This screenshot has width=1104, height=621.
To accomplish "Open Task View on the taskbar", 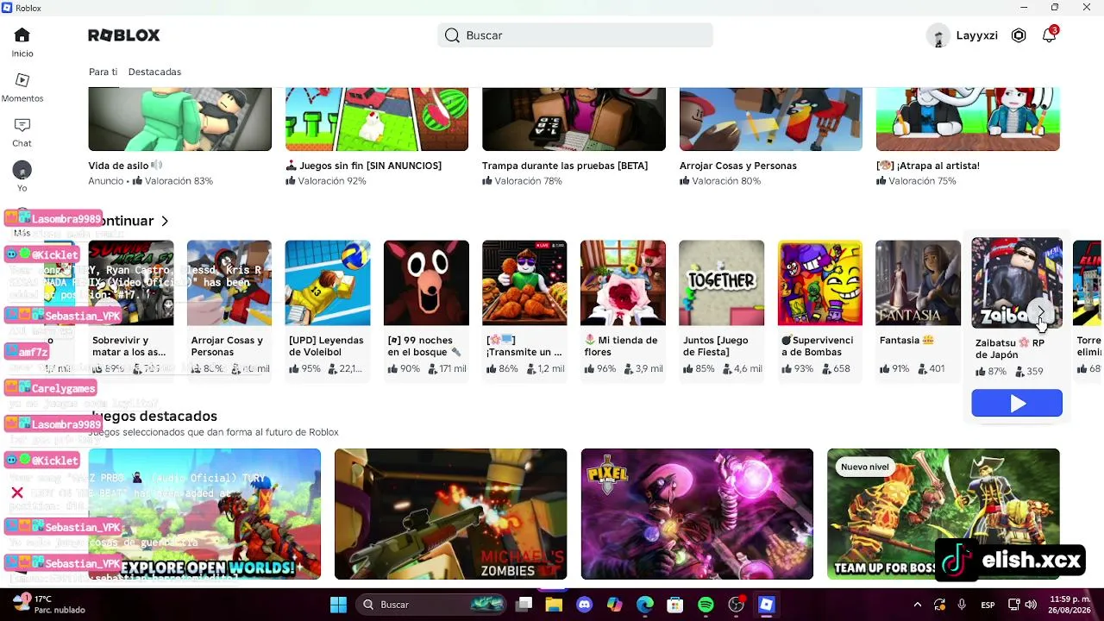I will [x=524, y=605].
